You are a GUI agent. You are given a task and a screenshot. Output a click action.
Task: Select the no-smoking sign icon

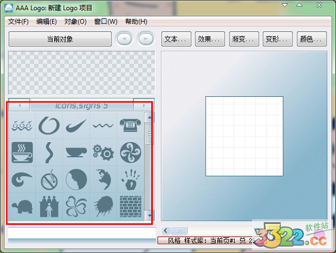[49, 179]
